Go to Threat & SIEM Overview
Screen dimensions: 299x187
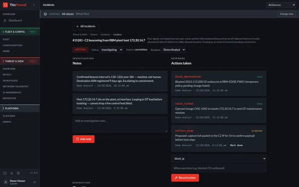pyautogui.click(x=9, y=69)
